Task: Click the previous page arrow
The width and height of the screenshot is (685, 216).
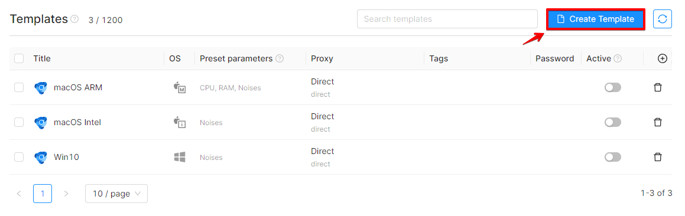Action: [19, 194]
